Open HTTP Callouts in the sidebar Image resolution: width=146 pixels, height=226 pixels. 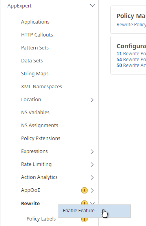(x=37, y=35)
